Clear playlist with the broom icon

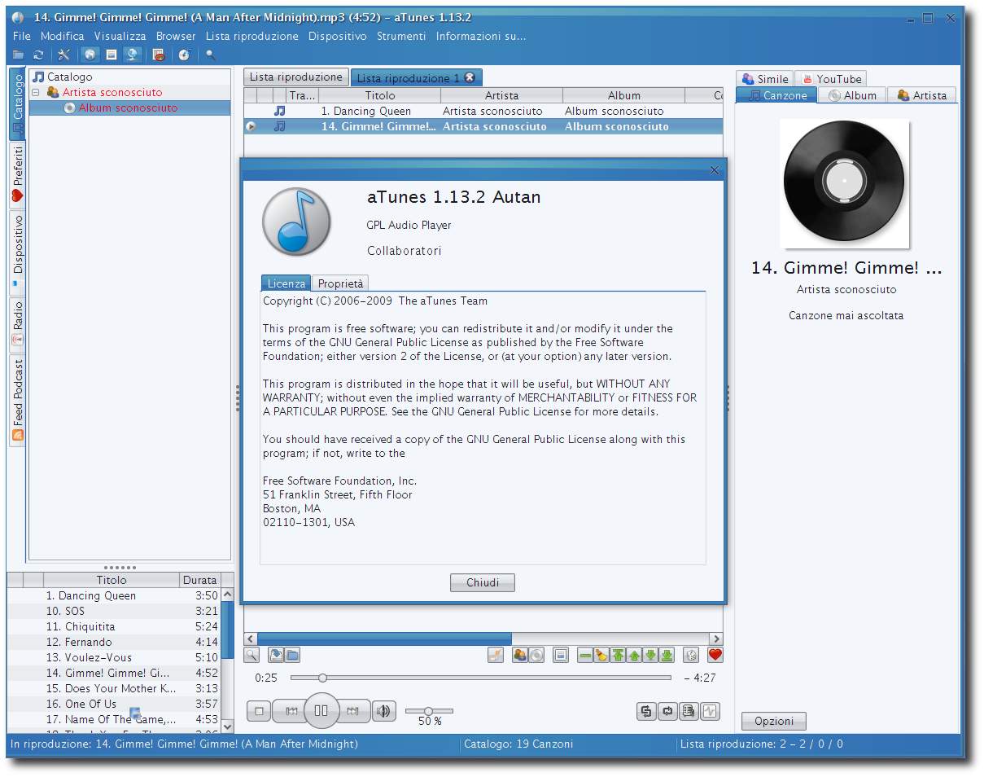coord(601,655)
